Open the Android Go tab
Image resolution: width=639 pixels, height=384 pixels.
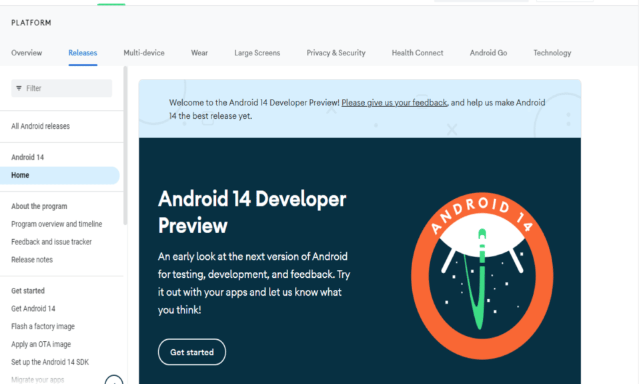point(488,53)
